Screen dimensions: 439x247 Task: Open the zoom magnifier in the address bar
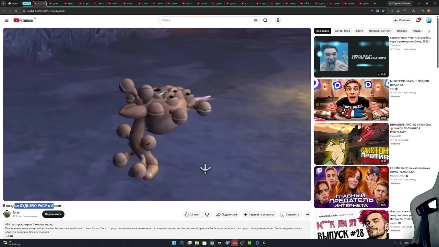[372, 11]
